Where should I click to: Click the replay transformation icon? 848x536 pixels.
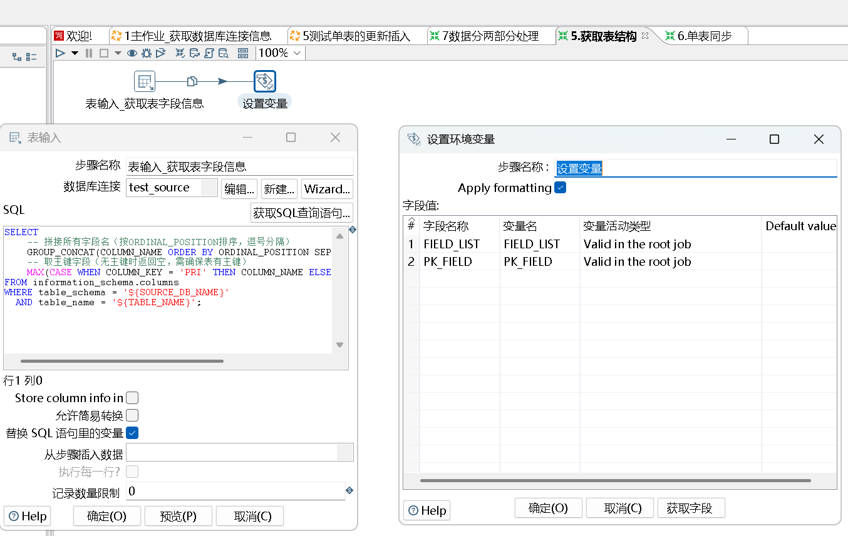pos(161,53)
